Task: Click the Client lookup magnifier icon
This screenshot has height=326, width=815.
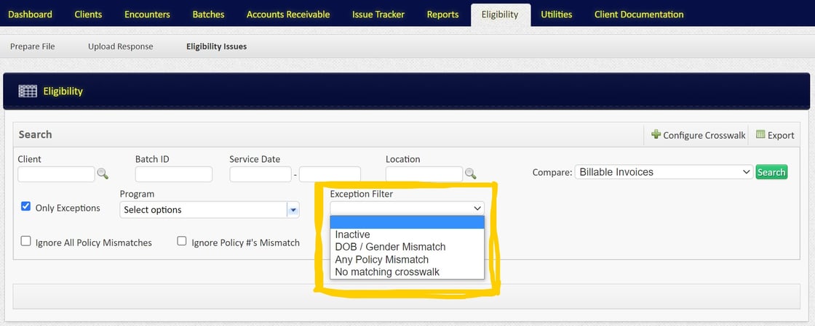Action: pos(103,174)
